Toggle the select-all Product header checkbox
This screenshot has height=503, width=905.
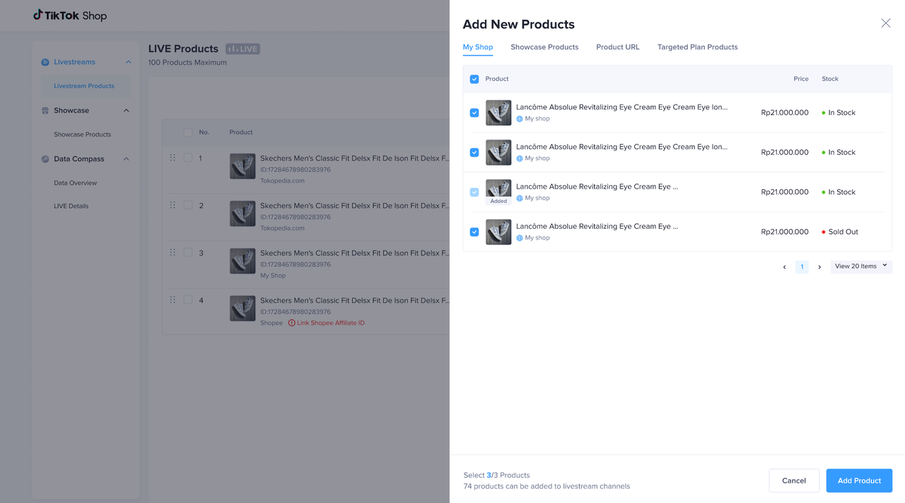tap(474, 79)
